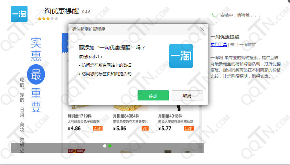Select the white carousel dot
Image resolution: width=290 pixels, height=165 pixels.
(x=105, y=146)
